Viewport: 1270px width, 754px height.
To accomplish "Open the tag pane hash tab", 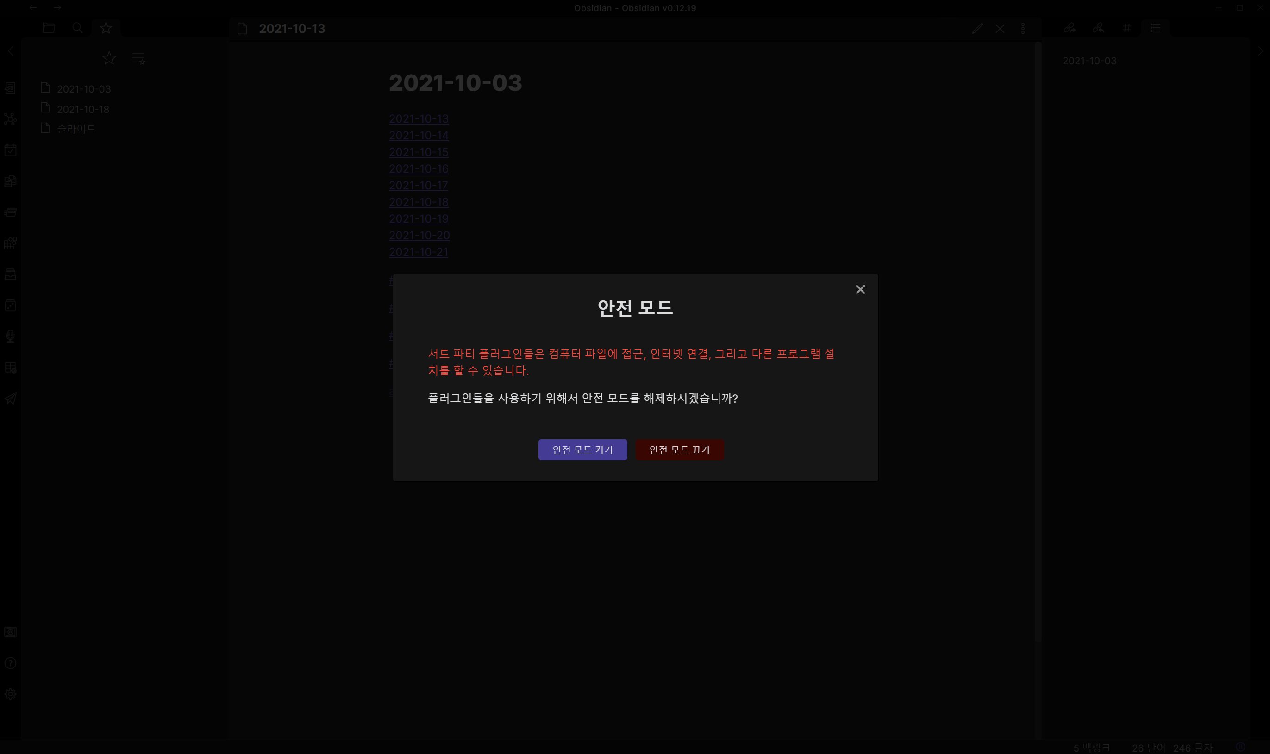I will coord(1126,28).
